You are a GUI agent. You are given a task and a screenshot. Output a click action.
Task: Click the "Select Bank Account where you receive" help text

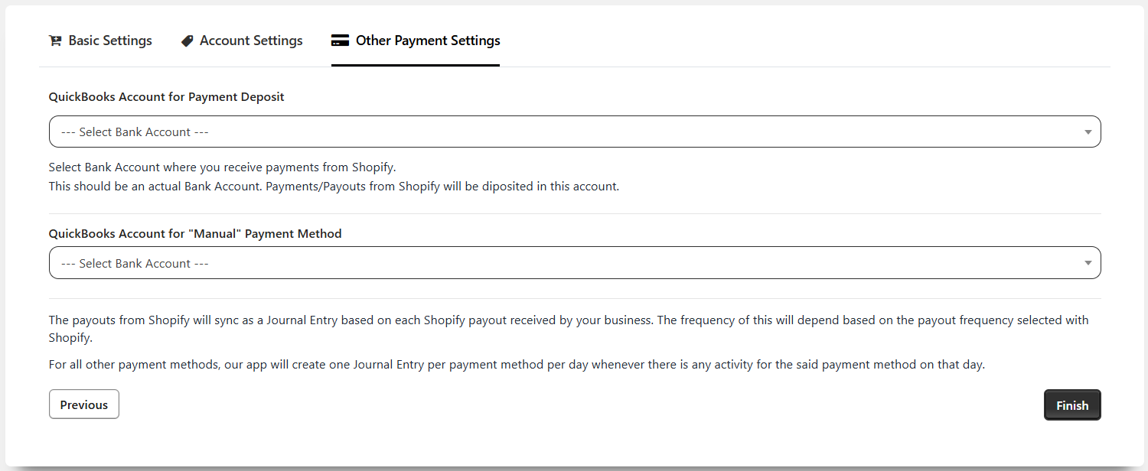point(222,167)
